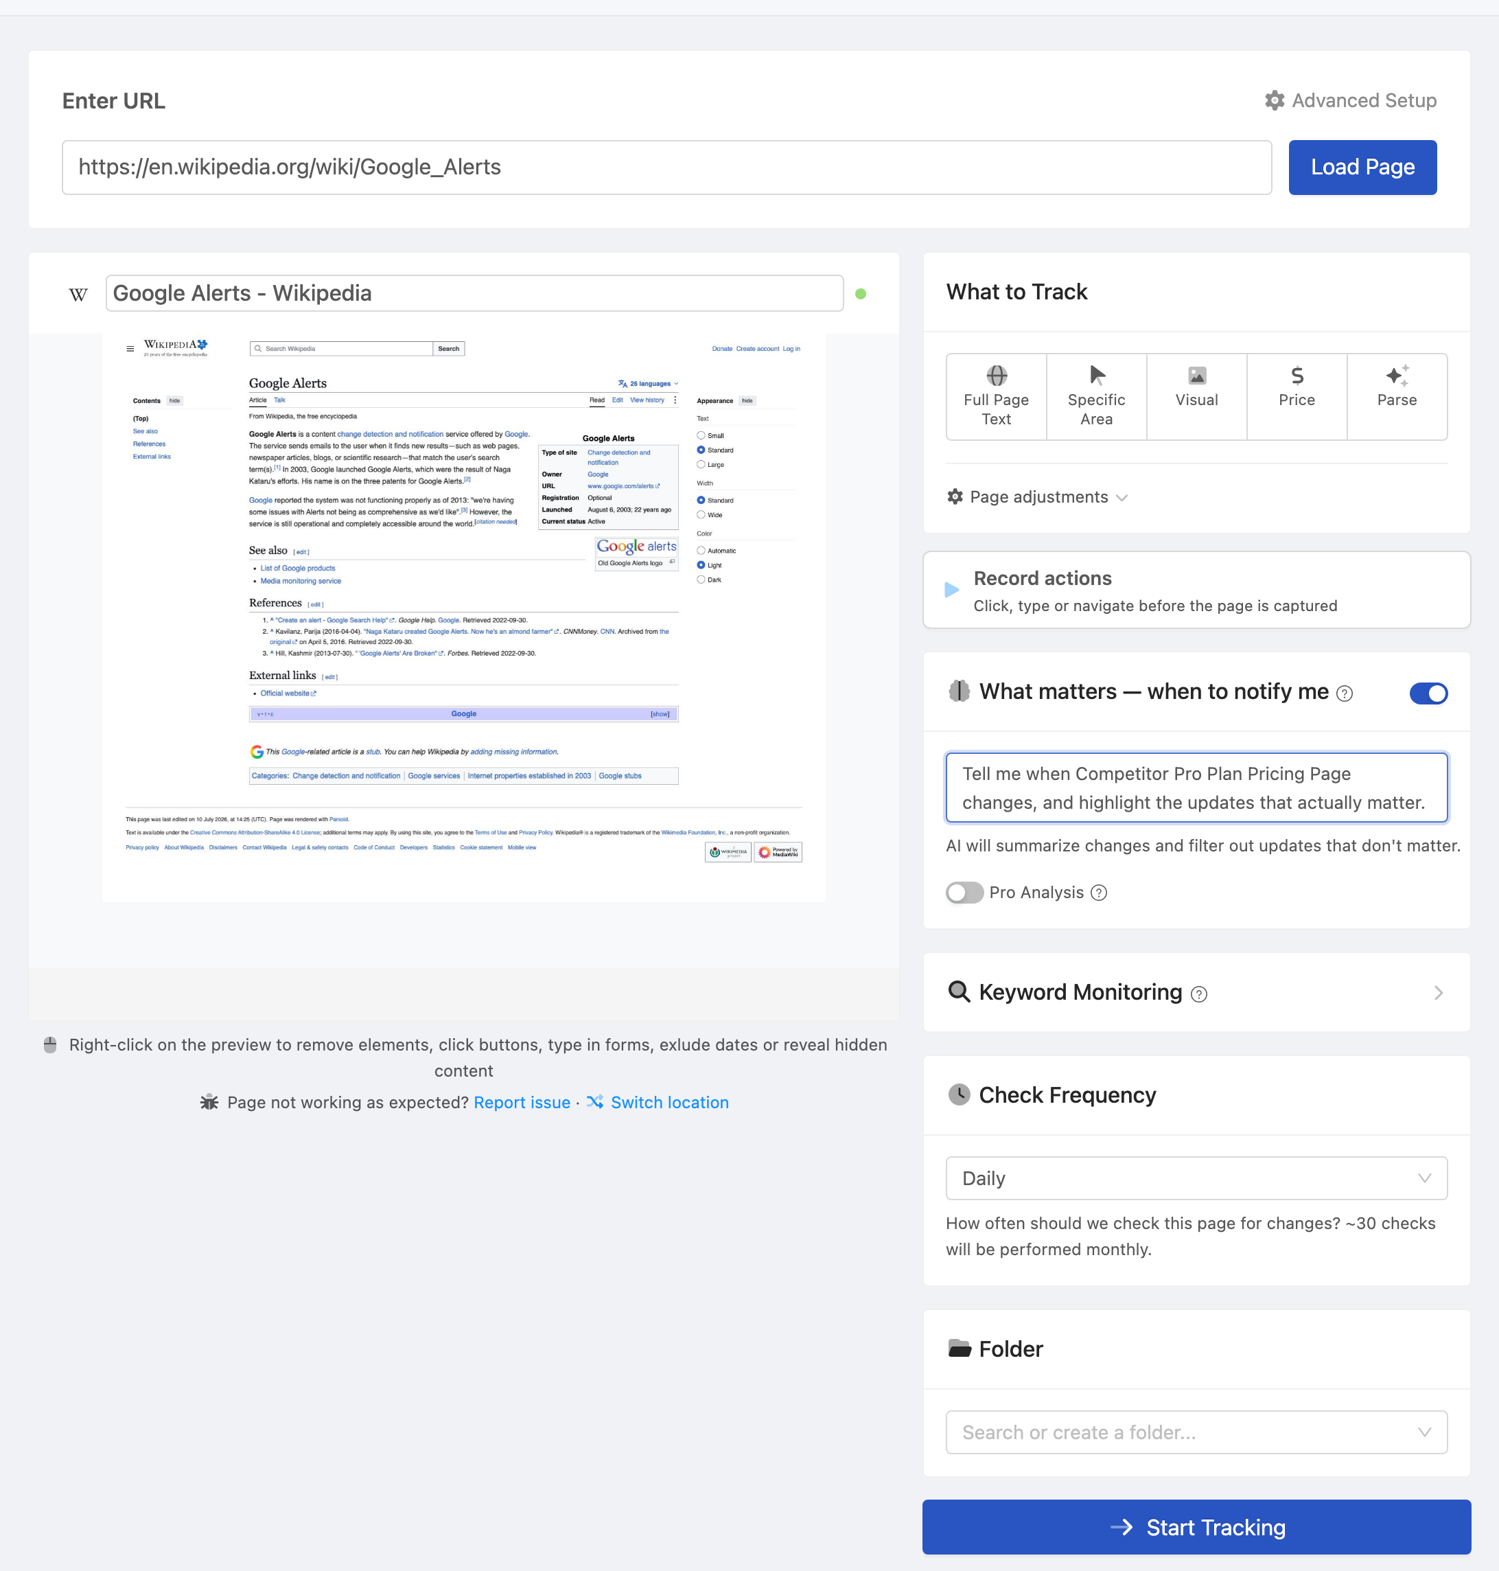Open the Daily frequency dropdown

pos(1196,1178)
